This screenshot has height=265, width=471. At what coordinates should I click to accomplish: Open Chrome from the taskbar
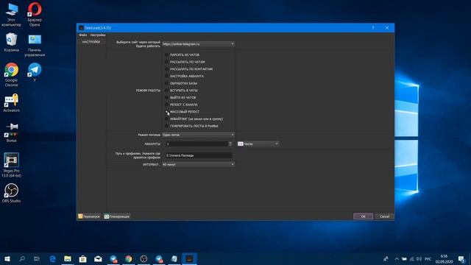tap(129, 258)
